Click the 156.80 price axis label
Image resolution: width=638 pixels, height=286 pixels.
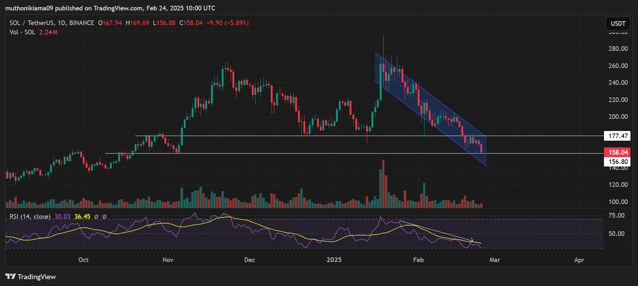[x=618, y=162]
